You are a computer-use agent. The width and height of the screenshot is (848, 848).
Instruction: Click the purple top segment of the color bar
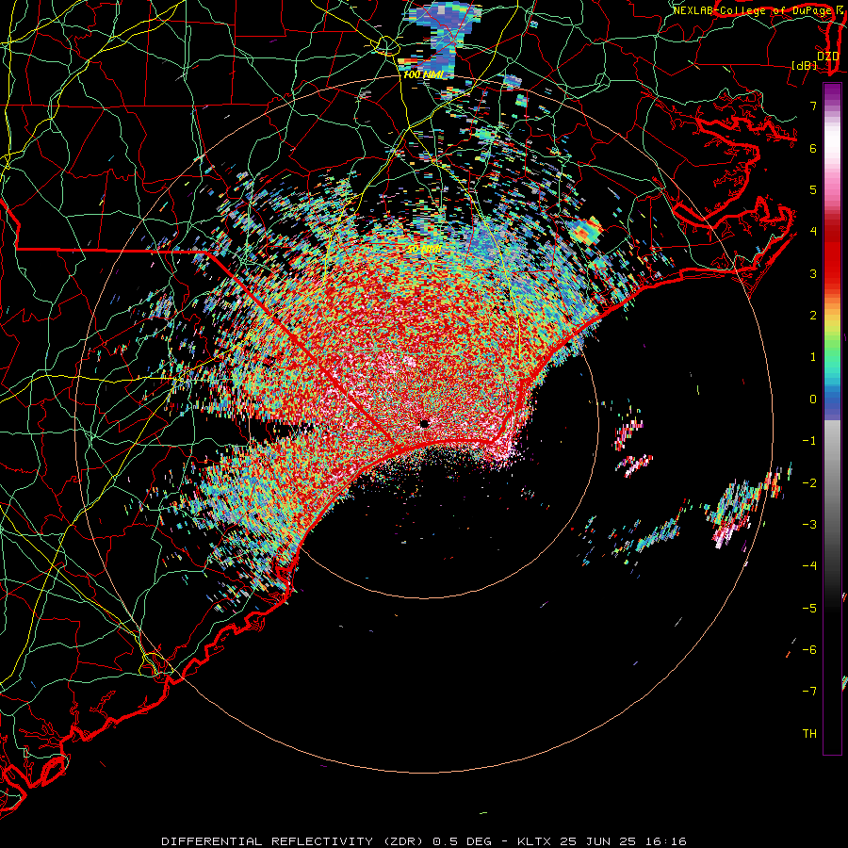(832, 93)
